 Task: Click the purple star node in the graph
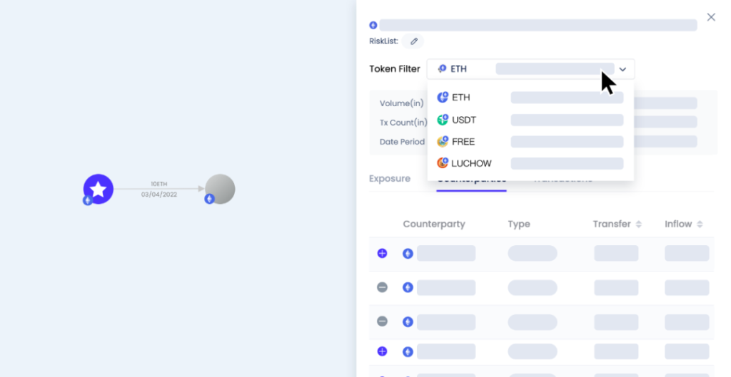(99, 189)
